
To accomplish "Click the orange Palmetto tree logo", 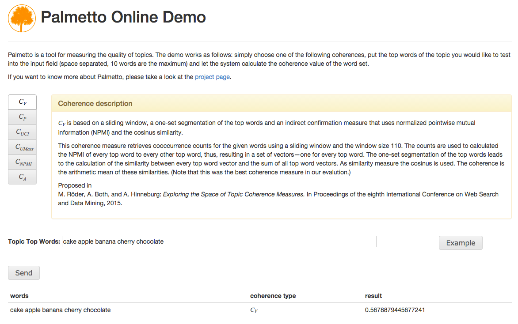I will point(22,18).
